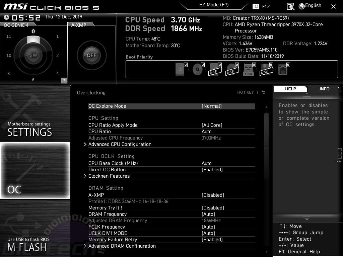Open UCLK DIV1 MODE Auto dropdown
Screen dimensions: 343x257
208,233
